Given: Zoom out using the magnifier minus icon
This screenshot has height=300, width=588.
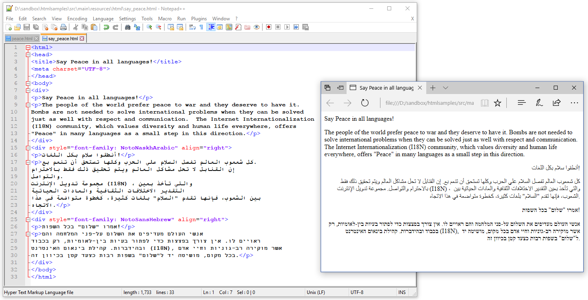Looking at the screenshot, I should coord(158,27).
